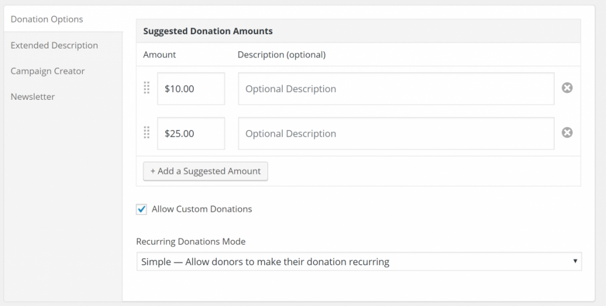Screen dimensions: 606x306
Task: Focus the $10.00 amount field
Action: [x=191, y=89]
